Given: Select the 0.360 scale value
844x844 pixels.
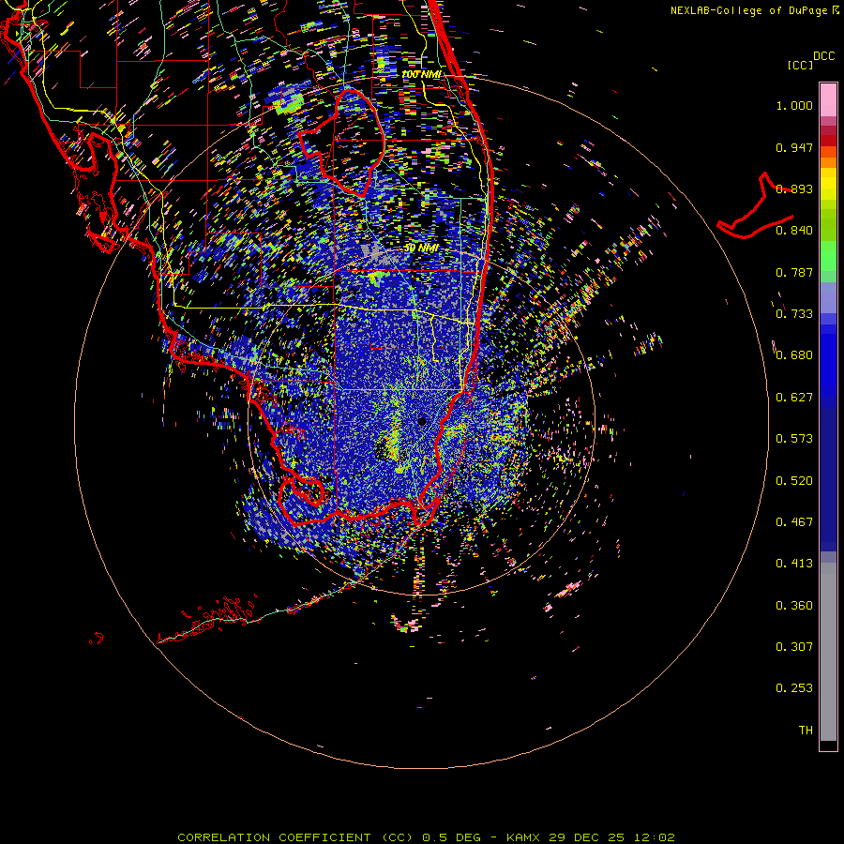Looking at the screenshot, I should pos(794,606).
